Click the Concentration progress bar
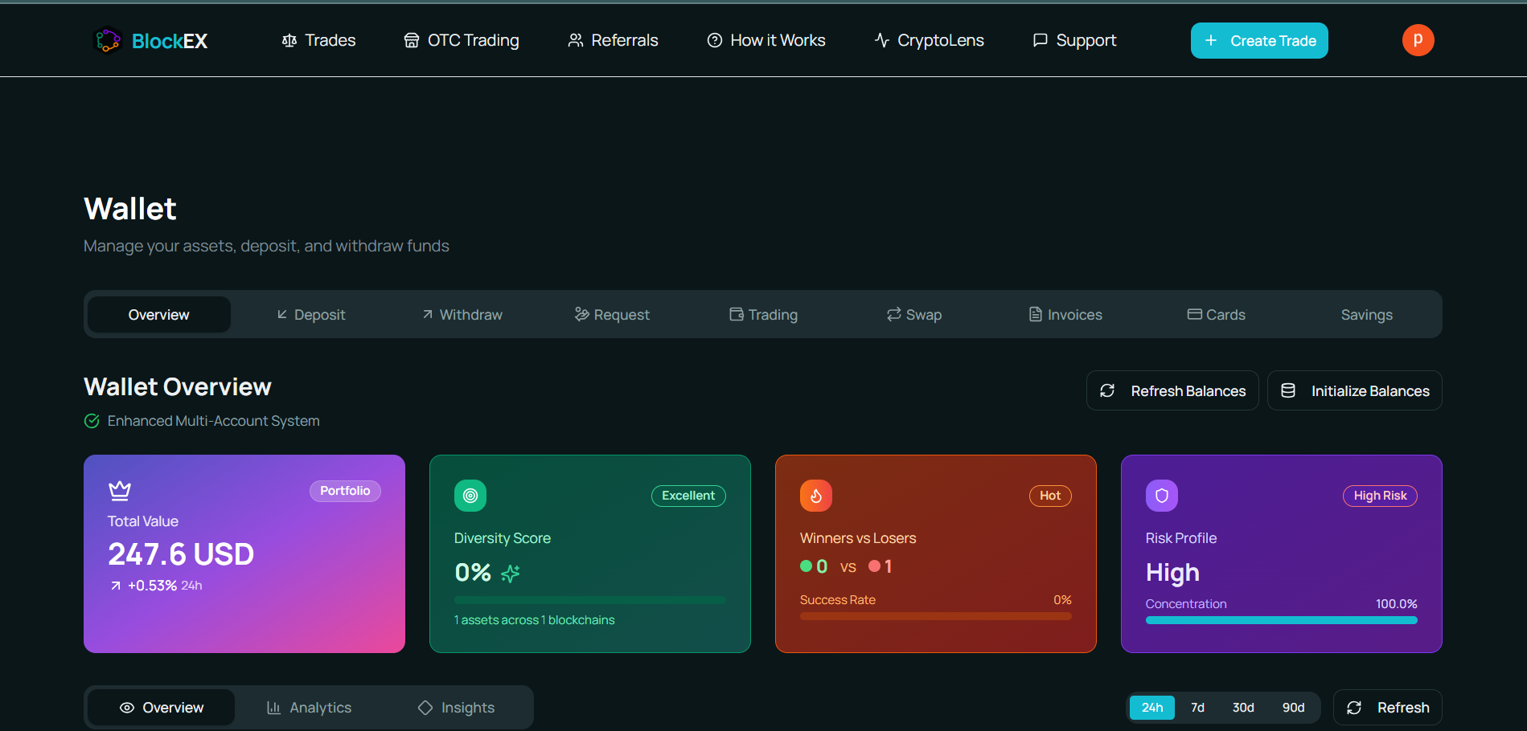Viewport: 1527px width, 731px height. pos(1282,620)
